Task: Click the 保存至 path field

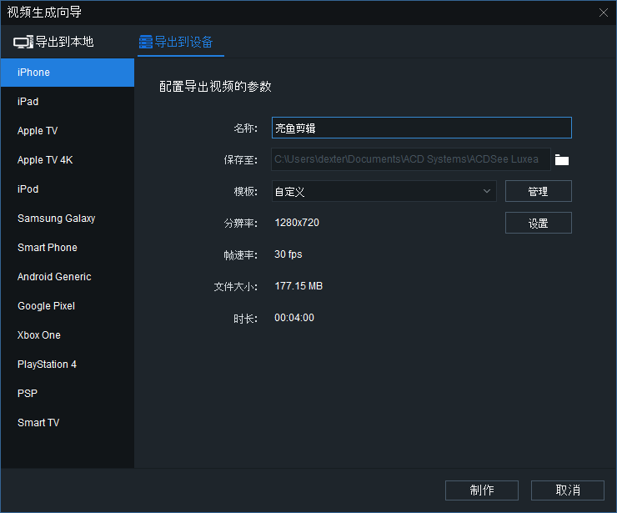Action: pos(411,159)
